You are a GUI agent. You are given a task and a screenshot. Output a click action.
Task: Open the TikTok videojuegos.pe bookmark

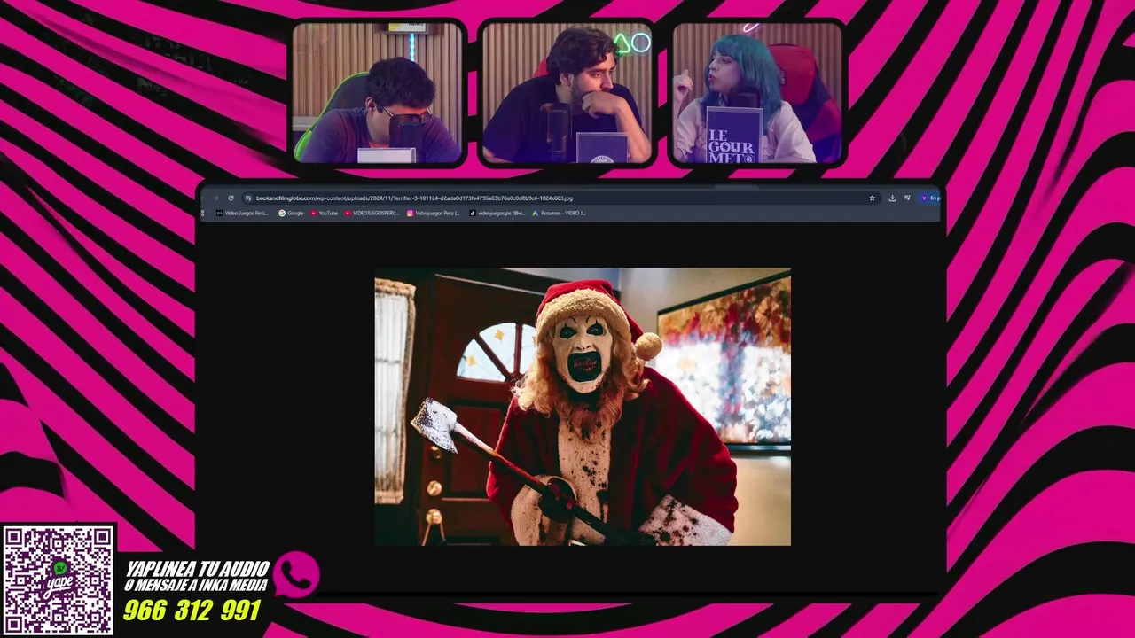point(497,213)
